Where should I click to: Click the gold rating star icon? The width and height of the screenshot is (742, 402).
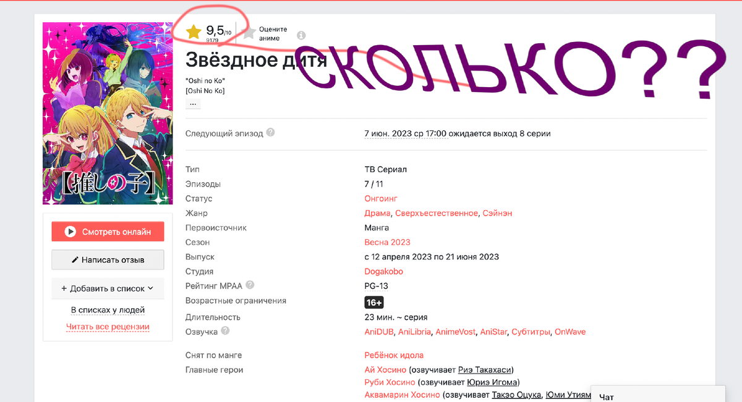coord(194,33)
